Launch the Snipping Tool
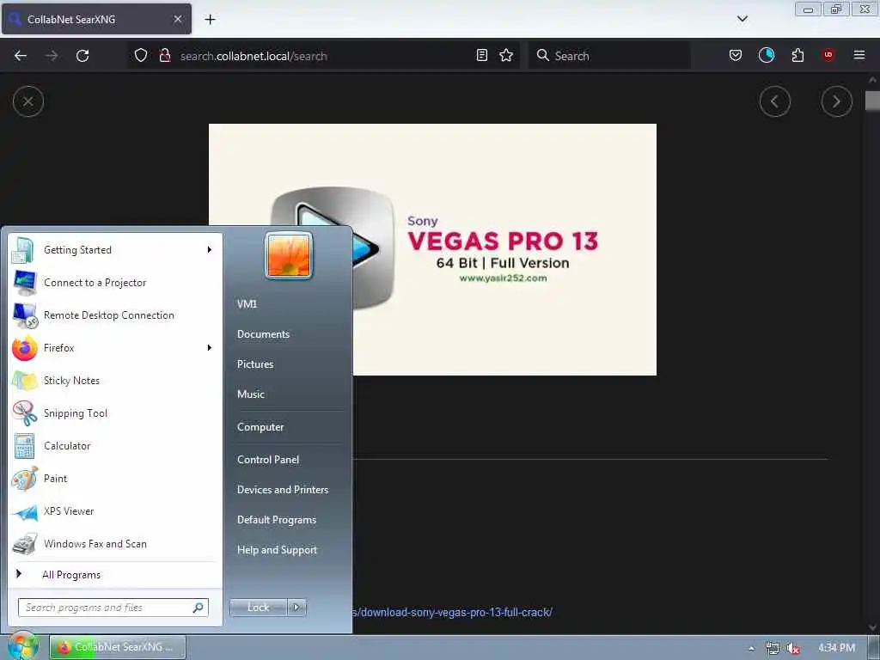The width and height of the screenshot is (880, 660). click(115, 413)
